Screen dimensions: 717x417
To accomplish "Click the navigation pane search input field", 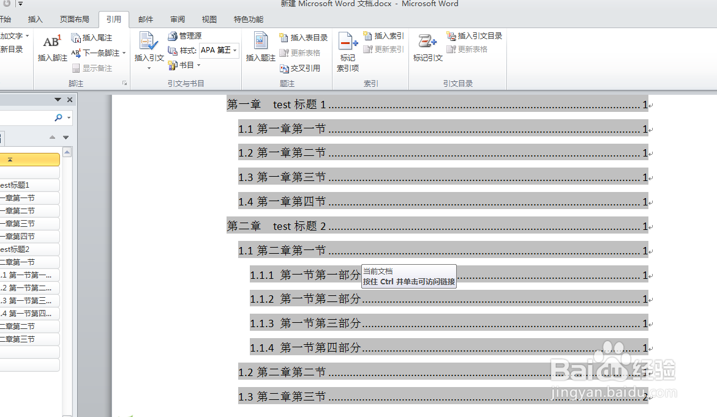I will point(26,118).
